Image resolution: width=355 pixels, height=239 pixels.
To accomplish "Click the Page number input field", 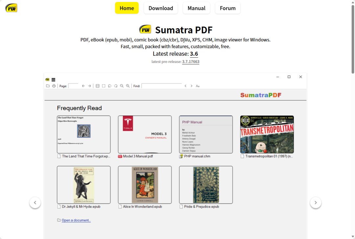I will tap(74, 86).
